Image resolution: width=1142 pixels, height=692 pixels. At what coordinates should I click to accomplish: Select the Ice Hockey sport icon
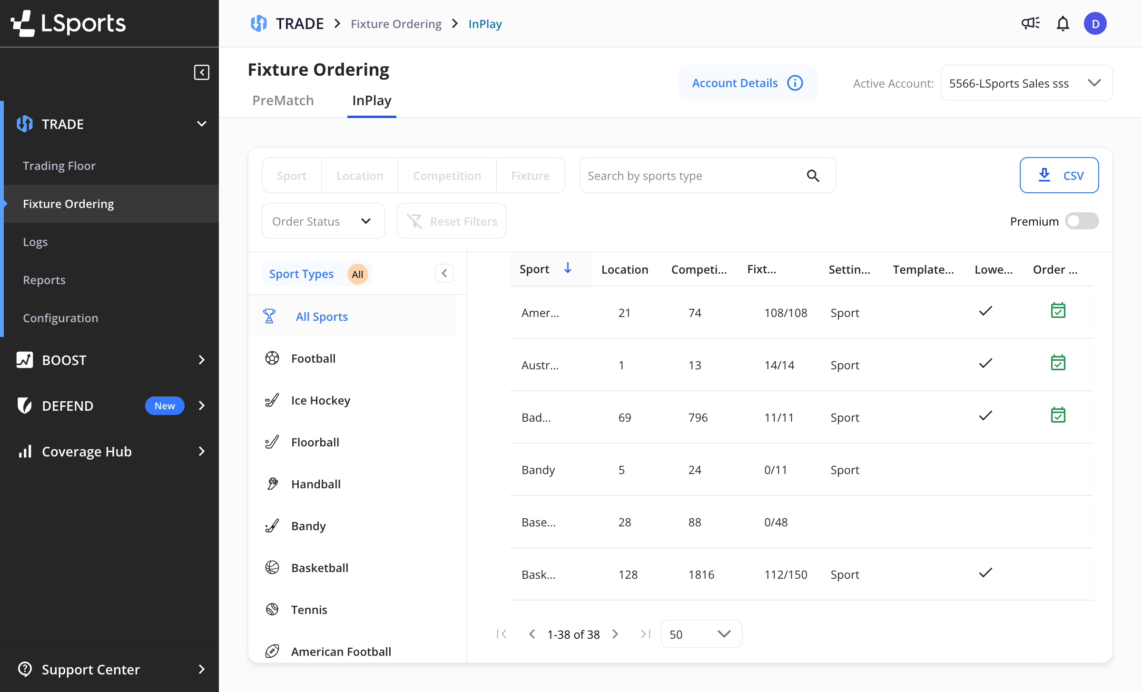tap(272, 399)
